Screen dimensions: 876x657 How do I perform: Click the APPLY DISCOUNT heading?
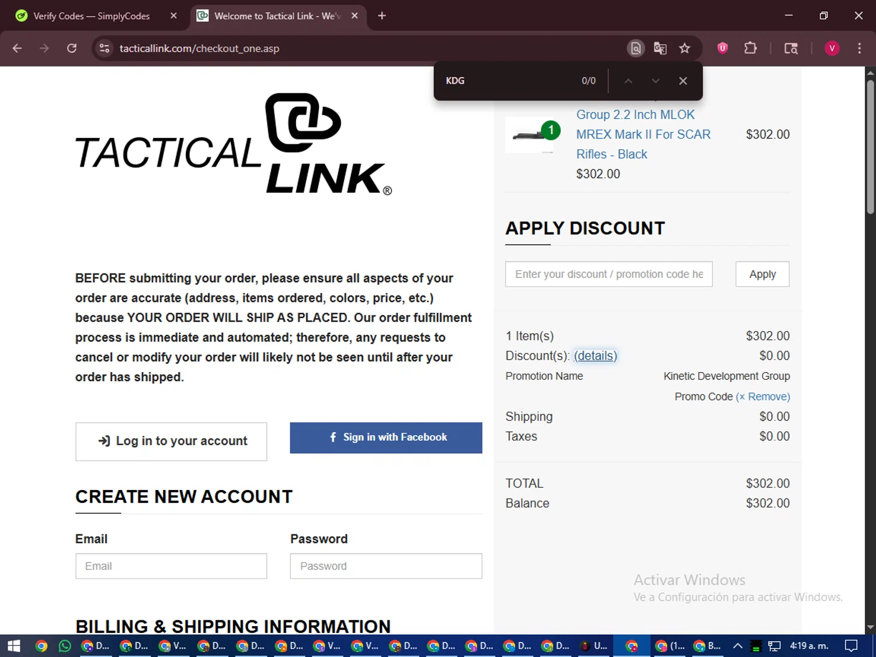tap(585, 228)
